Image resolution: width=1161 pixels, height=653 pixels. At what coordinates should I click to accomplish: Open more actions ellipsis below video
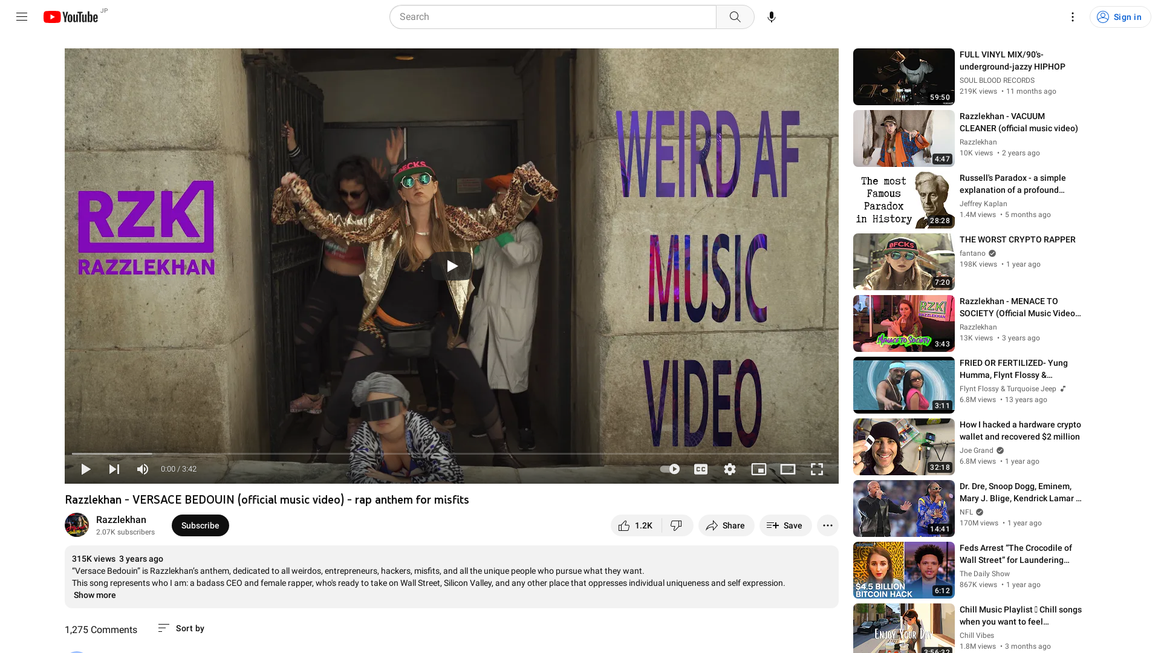click(828, 525)
